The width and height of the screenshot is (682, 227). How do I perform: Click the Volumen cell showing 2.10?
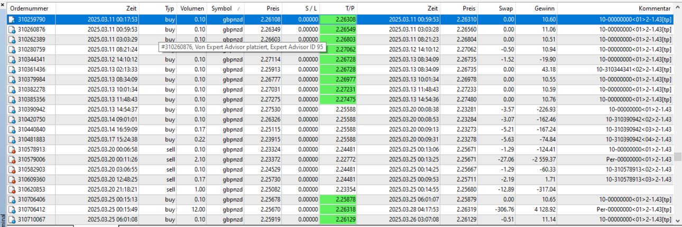(x=199, y=160)
